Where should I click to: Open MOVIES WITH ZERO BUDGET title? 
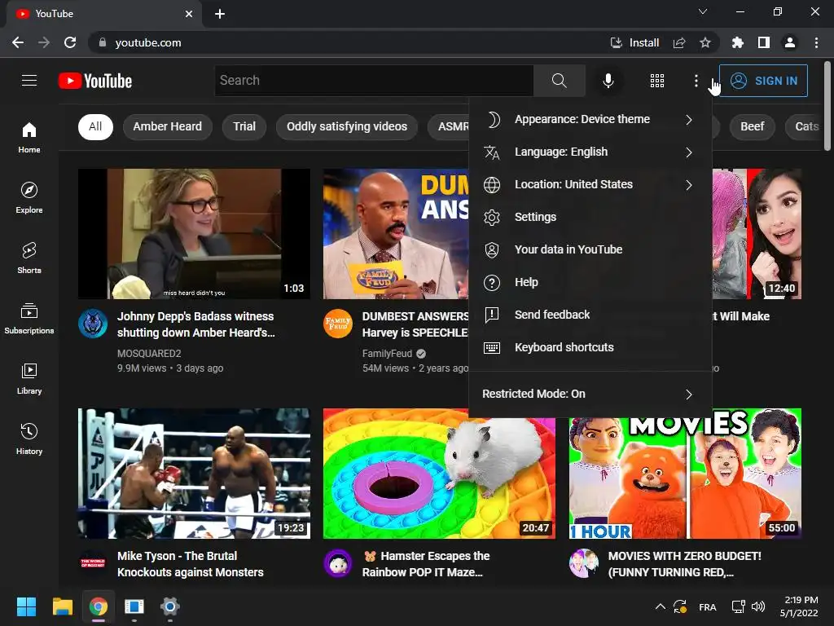(x=684, y=564)
